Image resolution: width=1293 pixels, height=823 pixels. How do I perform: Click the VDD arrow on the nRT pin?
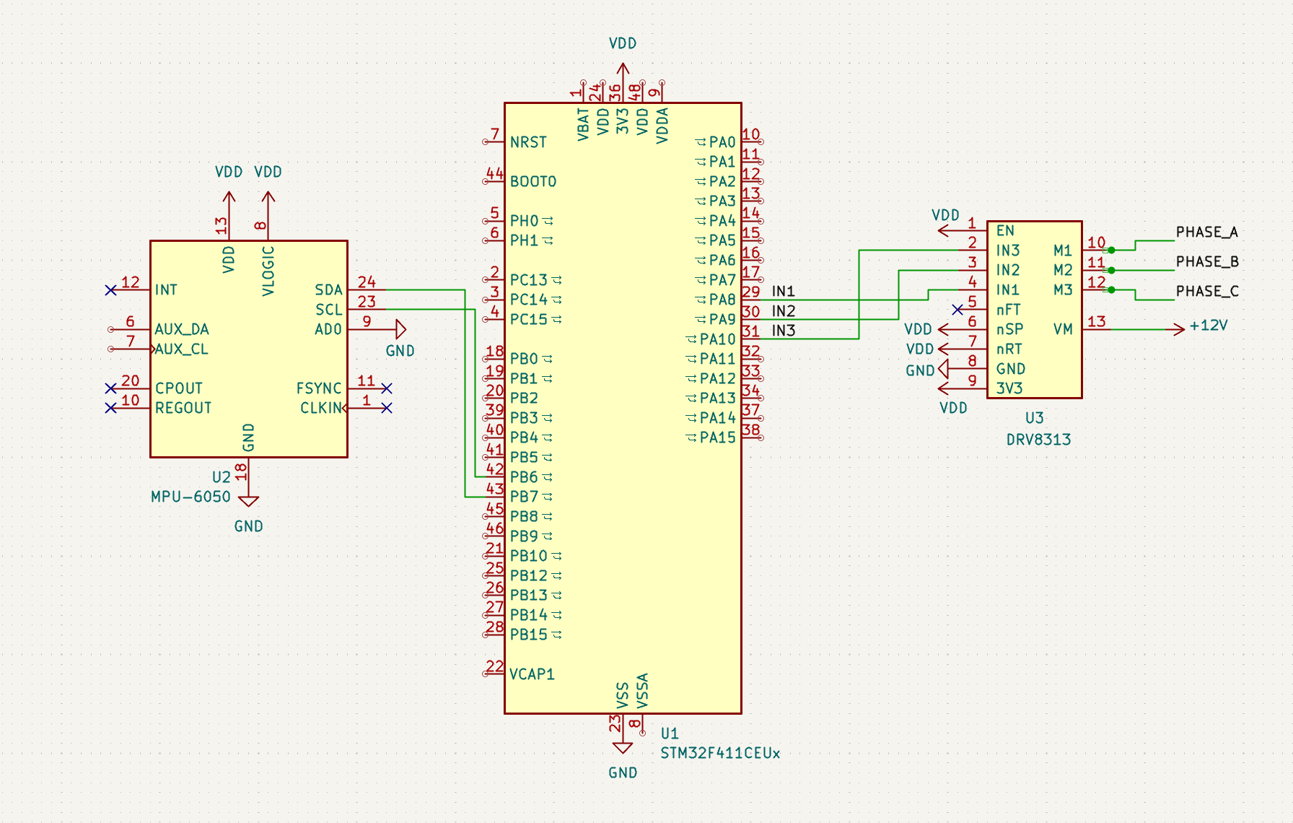[944, 349]
